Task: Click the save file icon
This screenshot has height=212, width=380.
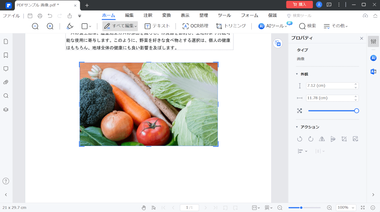Action: pos(30,16)
